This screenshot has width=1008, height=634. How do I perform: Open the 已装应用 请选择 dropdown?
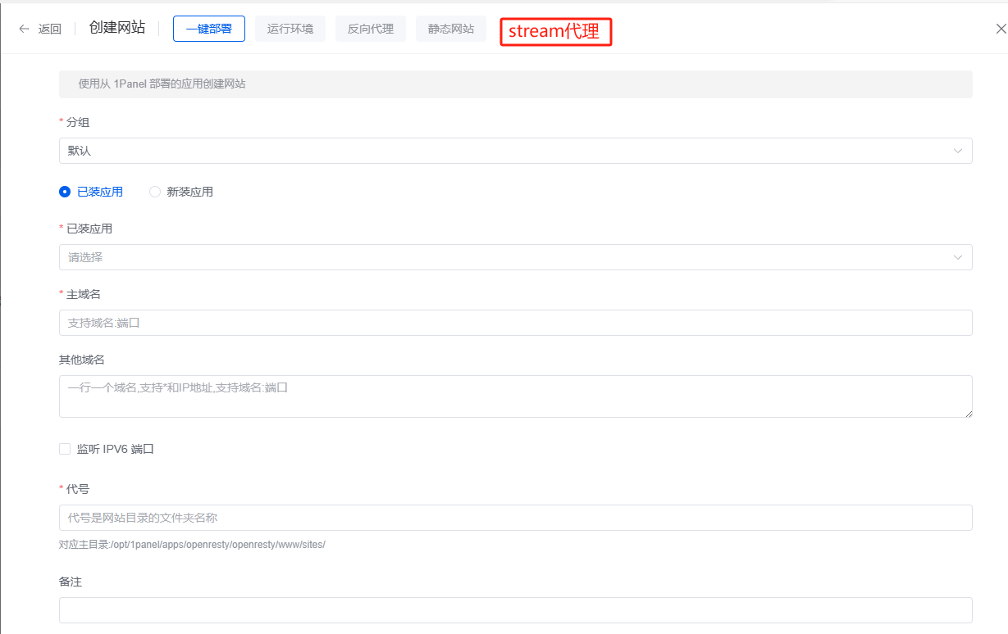click(x=516, y=257)
